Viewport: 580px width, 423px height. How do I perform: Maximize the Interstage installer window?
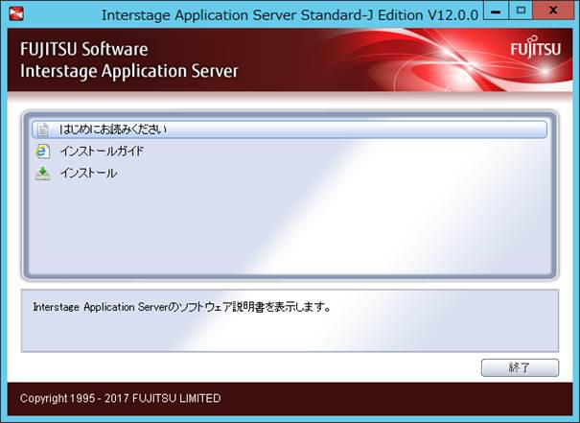pos(521,11)
